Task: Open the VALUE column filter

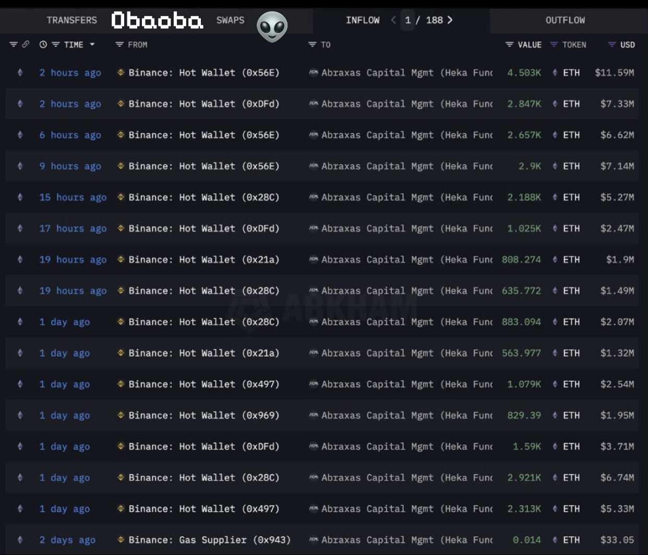Action: pos(509,44)
